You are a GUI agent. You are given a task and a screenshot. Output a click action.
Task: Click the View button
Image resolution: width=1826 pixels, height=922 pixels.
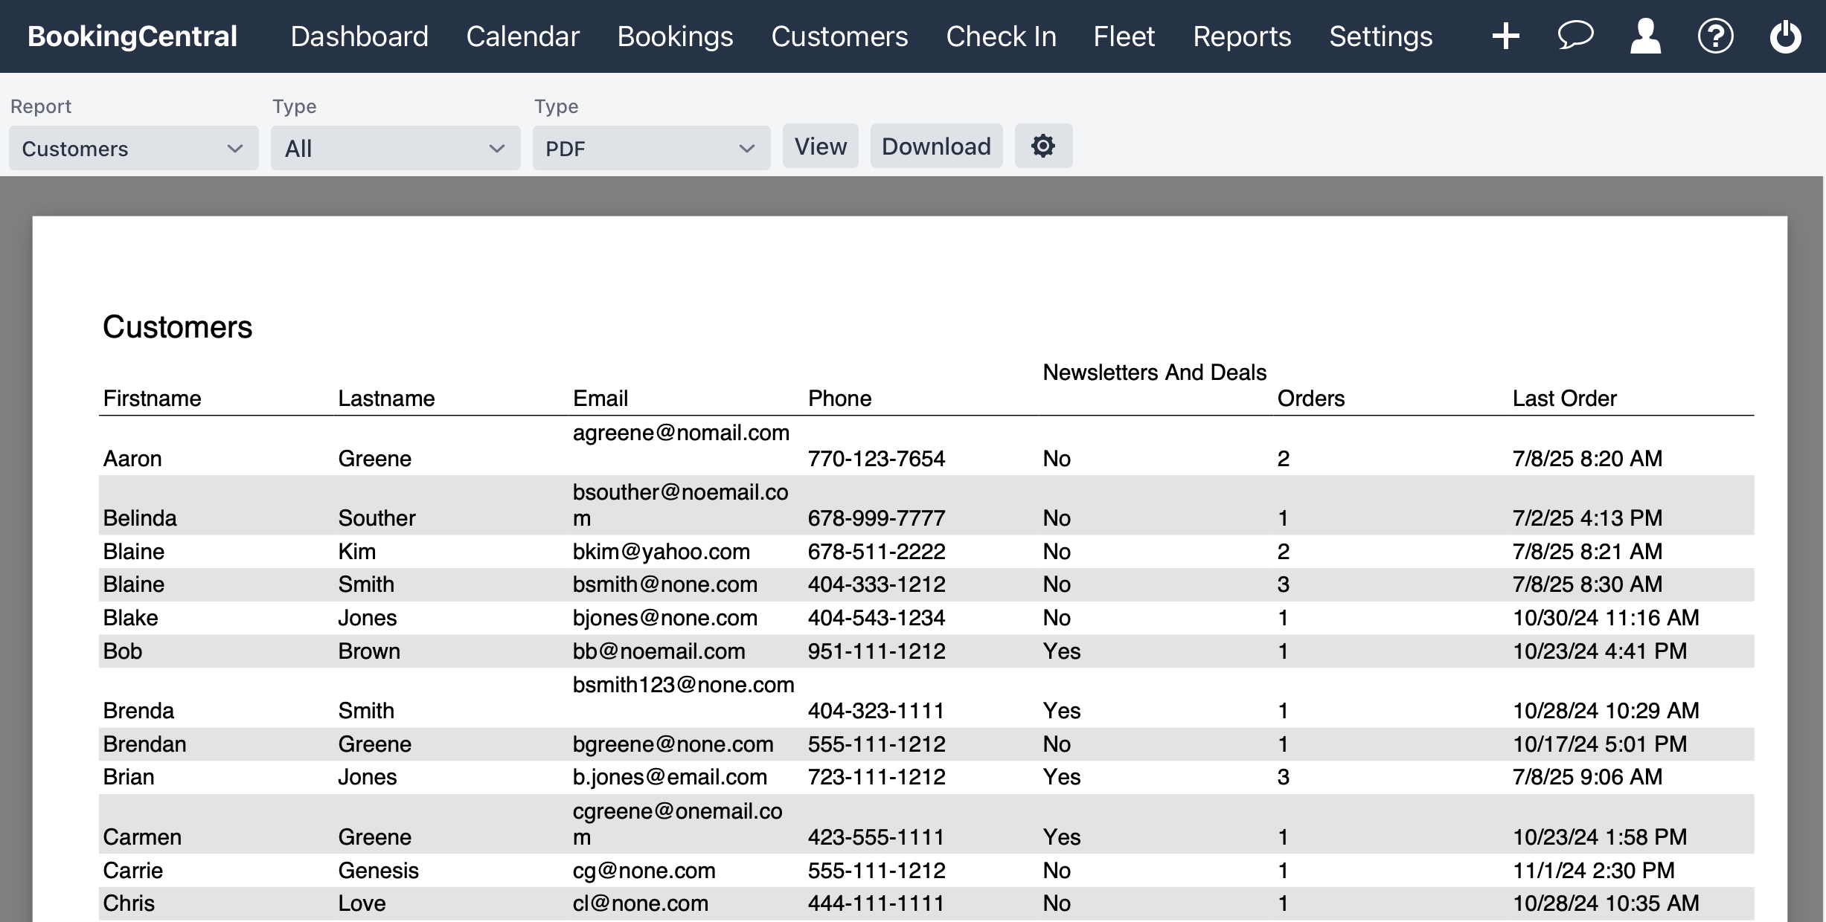pos(821,146)
